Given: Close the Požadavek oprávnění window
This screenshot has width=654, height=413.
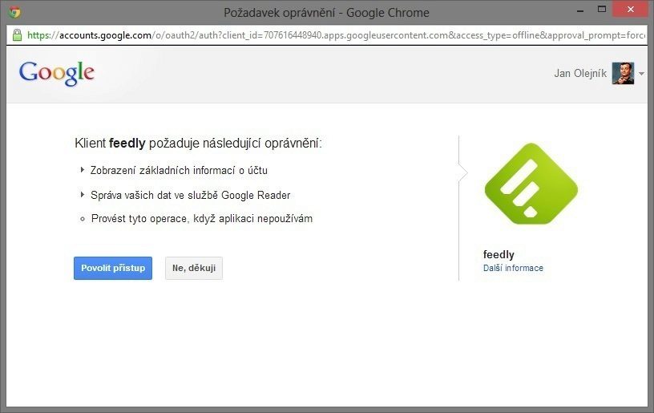Looking at the screenshot, I should pyautogui.click(x=630, y=9).
